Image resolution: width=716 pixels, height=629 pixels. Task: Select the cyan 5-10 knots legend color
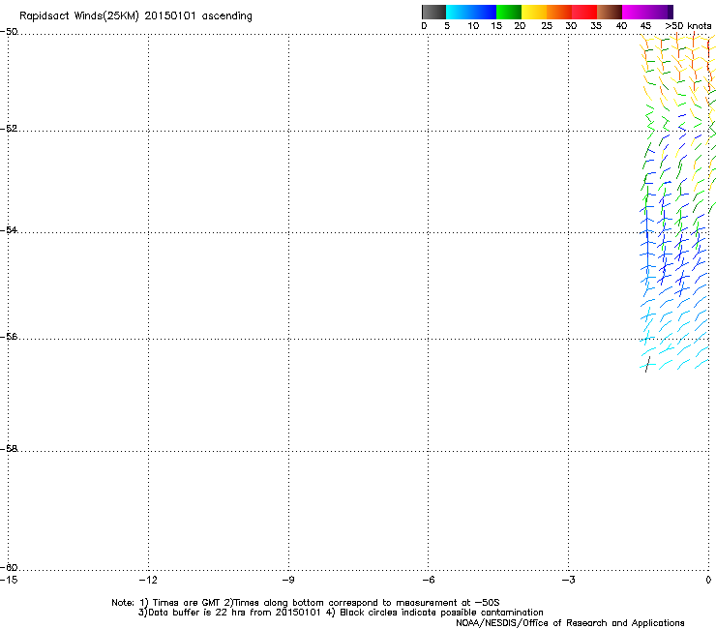click(x=459, y=12)
